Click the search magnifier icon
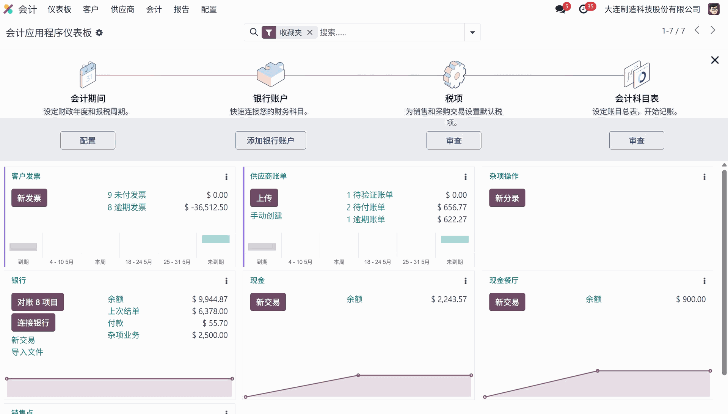This screenshot has height=414, width=728. (x=254, y=32)
